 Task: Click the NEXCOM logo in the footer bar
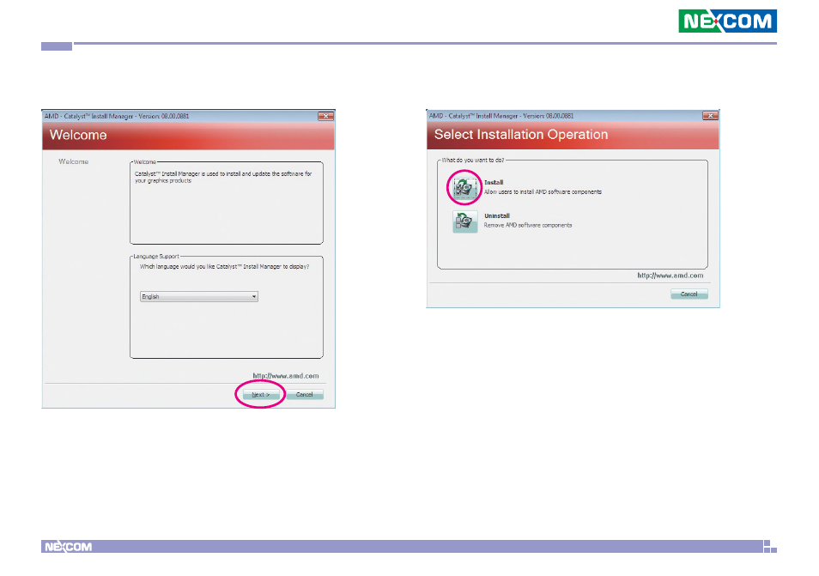point(69,547)
